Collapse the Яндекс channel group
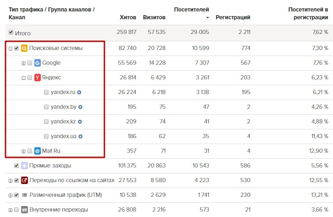 [24, 78]
